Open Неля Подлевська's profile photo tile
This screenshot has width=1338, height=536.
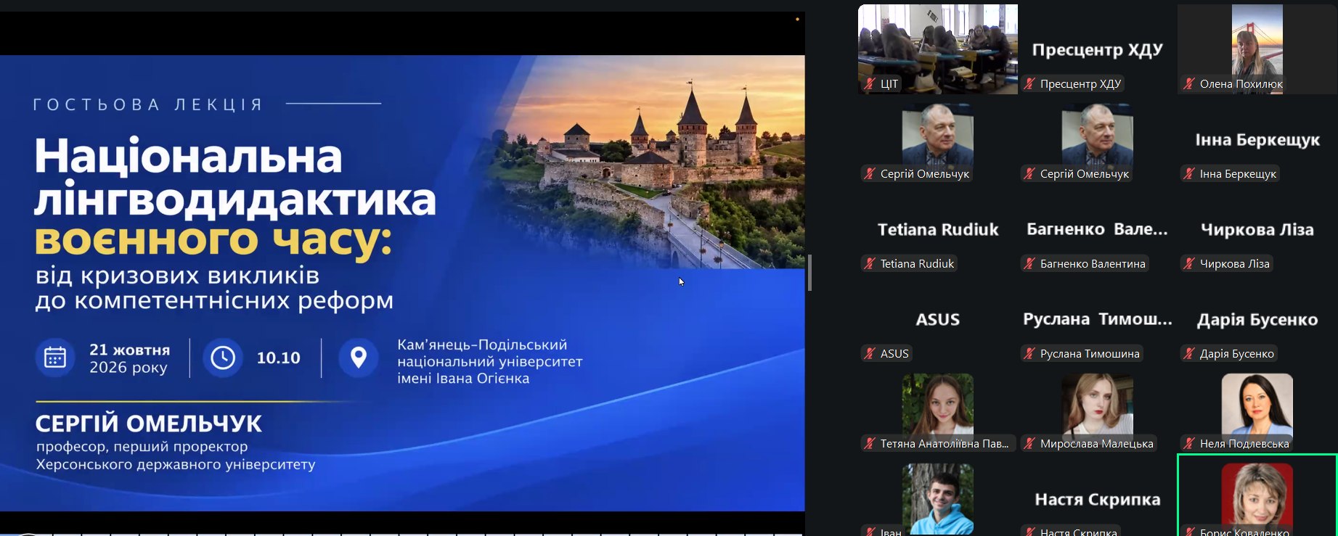pyautogui.click(x=1257, y=408)
